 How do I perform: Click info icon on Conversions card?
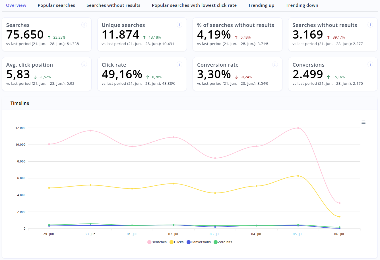tap(370, 64)
